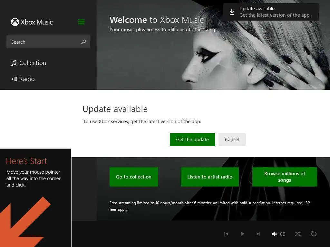Viewport: 330px width, 247px height.
Task: Click the Update available notification banner
Action: point(271,12)
